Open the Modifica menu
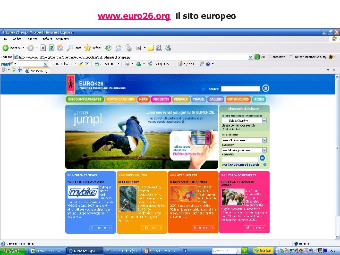The height and width of the screenshot is (255, 340). pyautogui.click(x=16, y=39)
